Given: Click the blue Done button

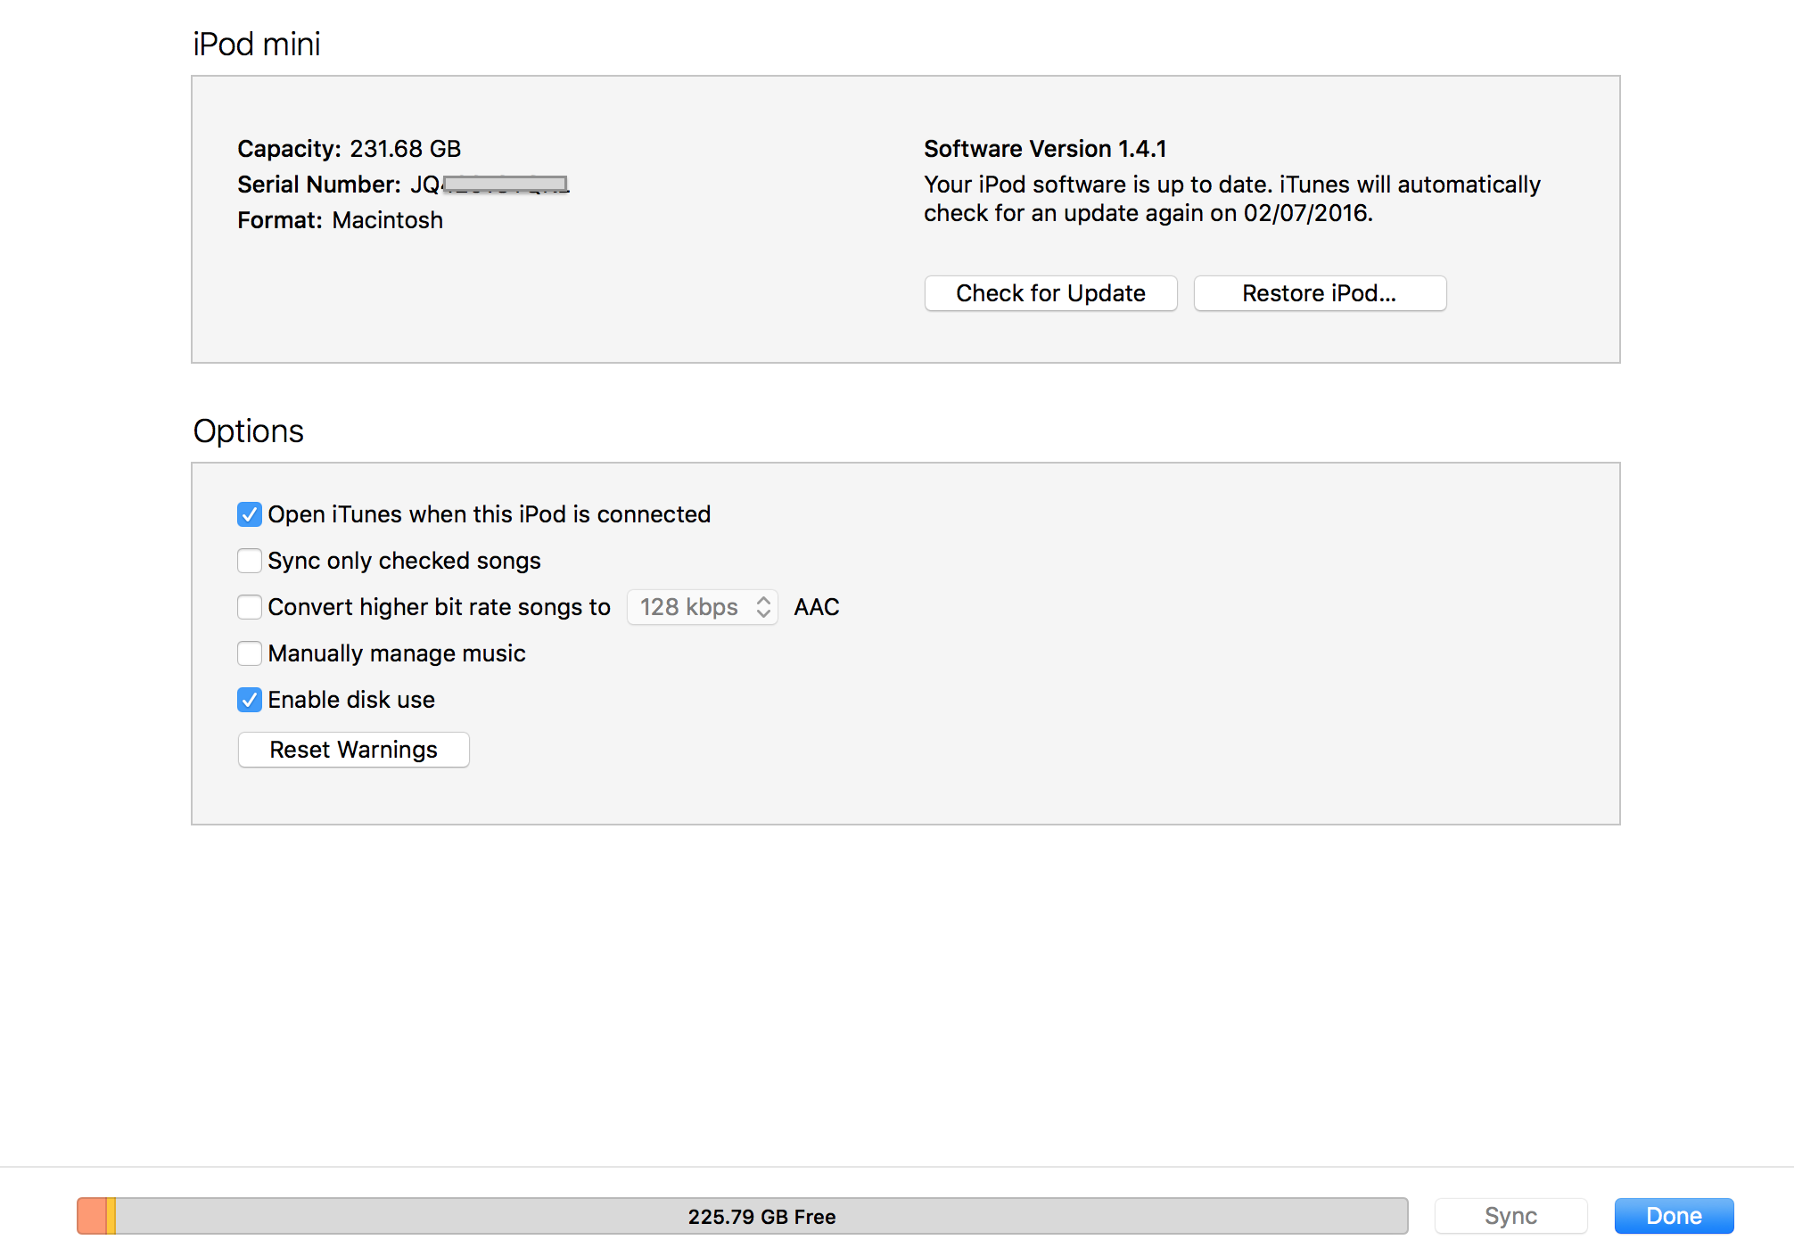Looking at the screenshot, I should [x=1674, y=1216].
